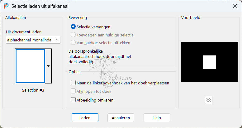
Task: Click the chevron of Uit document laden combo
Action: pos(57,40)
